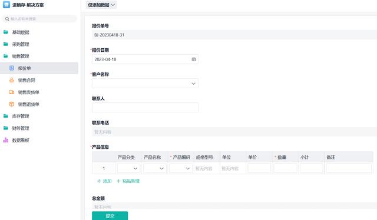Click the 产品编码 column header
Screen dimensions: 377x220
[x=181, y=157]
